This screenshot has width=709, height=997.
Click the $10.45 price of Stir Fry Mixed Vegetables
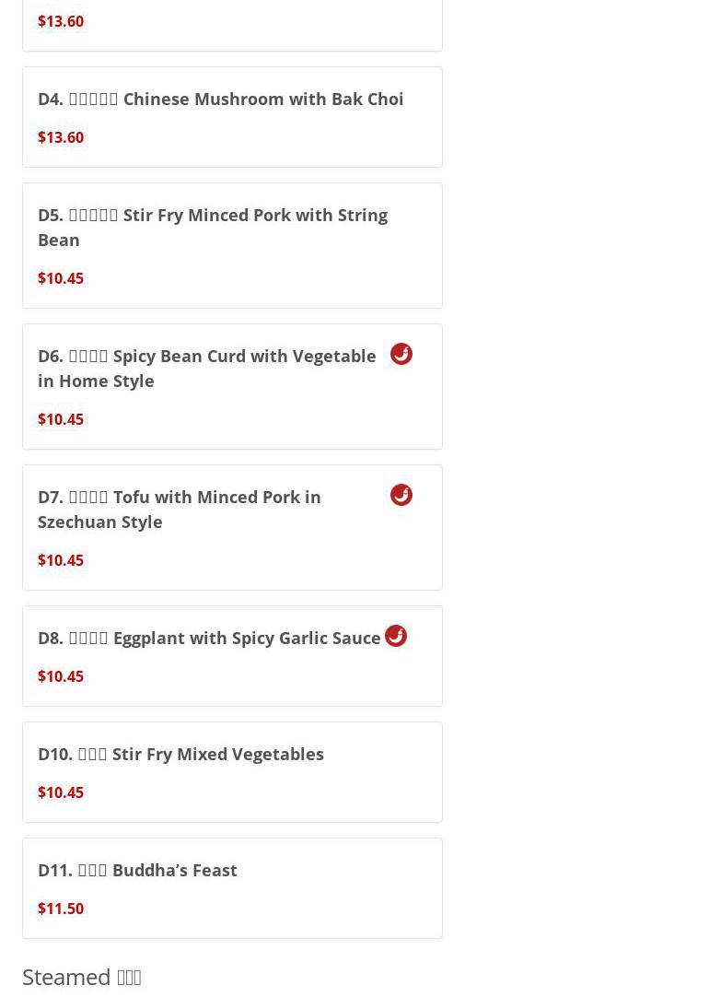point(61,792)
